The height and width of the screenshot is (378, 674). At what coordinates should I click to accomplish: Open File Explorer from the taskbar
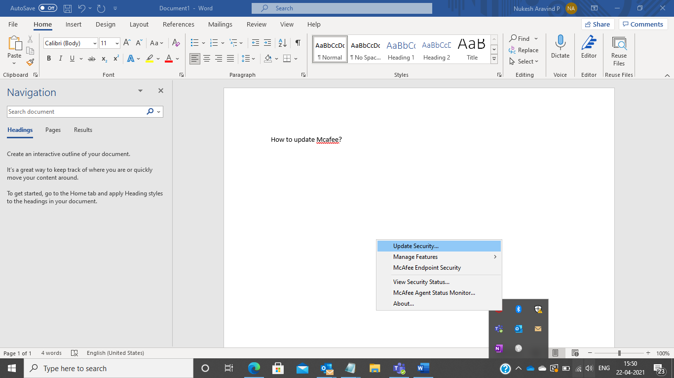click(x=375, y=368)
